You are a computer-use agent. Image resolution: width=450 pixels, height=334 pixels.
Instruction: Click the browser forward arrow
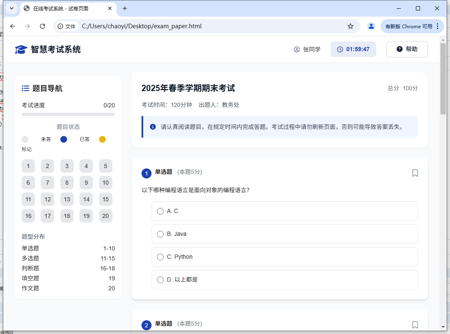(x=27, y=26)
